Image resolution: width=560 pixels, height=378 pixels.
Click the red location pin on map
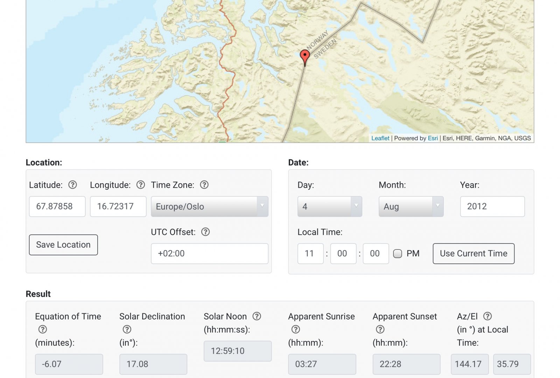305,56
